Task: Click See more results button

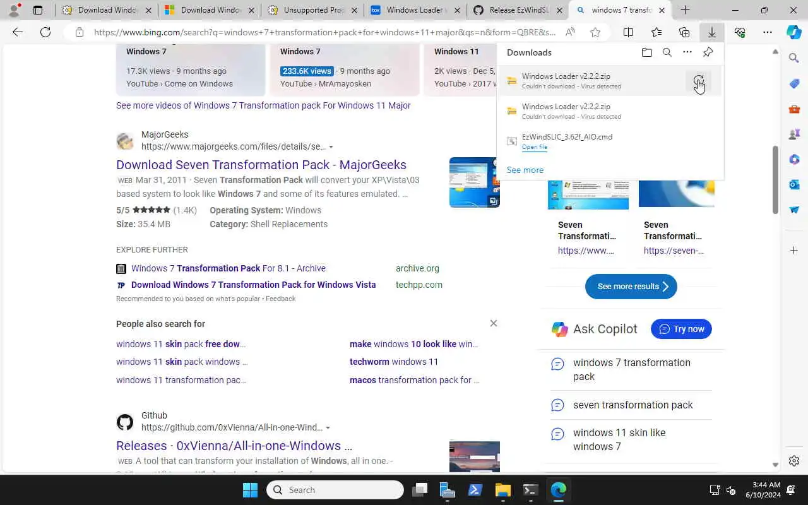Action: point(631,287)
